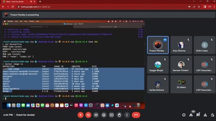
Task: Click the "node-app-image" repository row text
Action: tap(11, 69)
